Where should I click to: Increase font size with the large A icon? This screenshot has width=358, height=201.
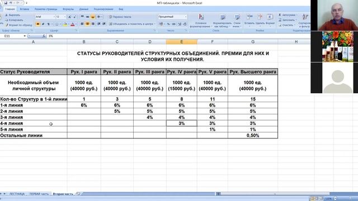(x=70, y=17)
